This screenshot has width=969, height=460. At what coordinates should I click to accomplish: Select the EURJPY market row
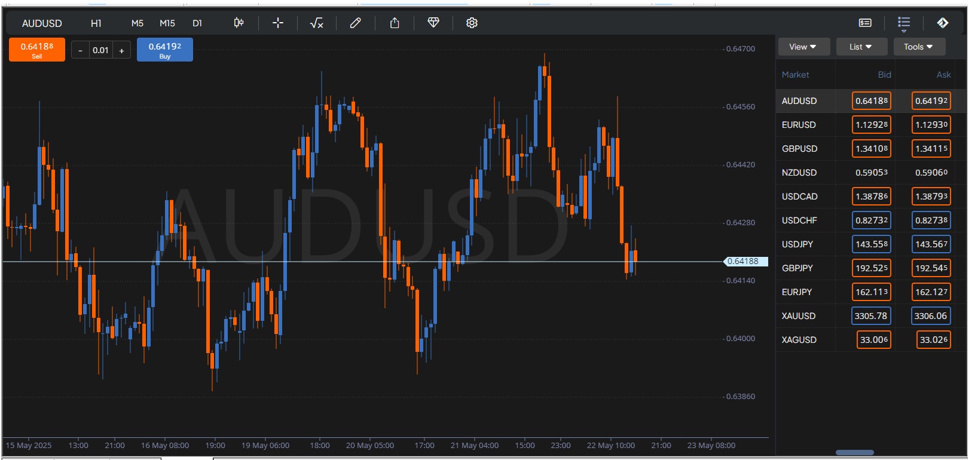871,292
